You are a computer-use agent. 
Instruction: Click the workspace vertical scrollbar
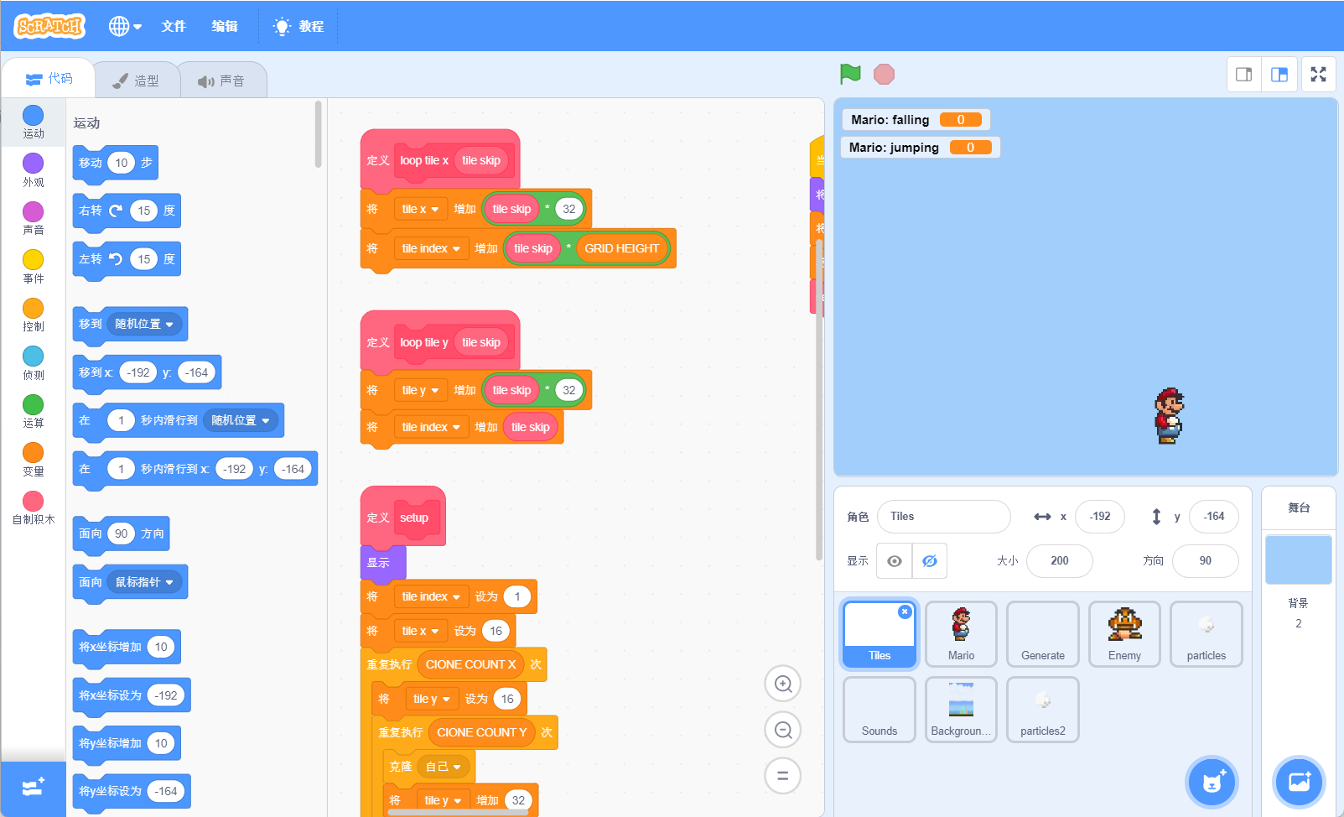click(819, 399)
